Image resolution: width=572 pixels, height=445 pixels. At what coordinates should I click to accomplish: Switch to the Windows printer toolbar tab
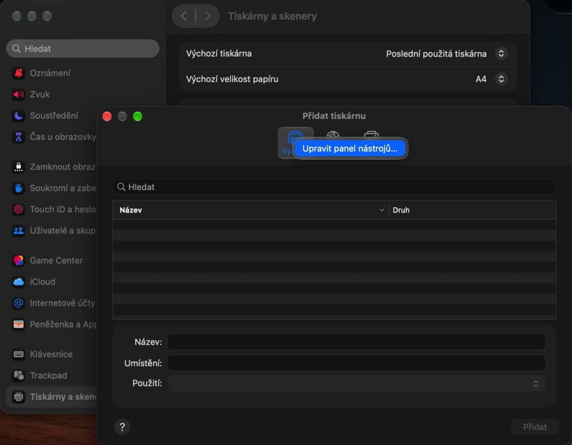371,135
